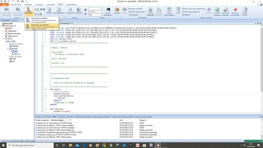Switch to Complementos ribbon tab
This screenshot has height=148, width=263.
[71, 5]
